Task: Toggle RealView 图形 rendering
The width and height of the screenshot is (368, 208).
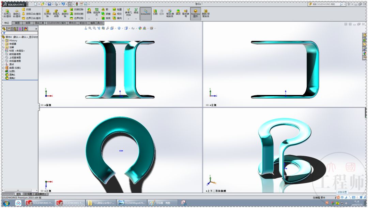Action: tap(196, 13)
